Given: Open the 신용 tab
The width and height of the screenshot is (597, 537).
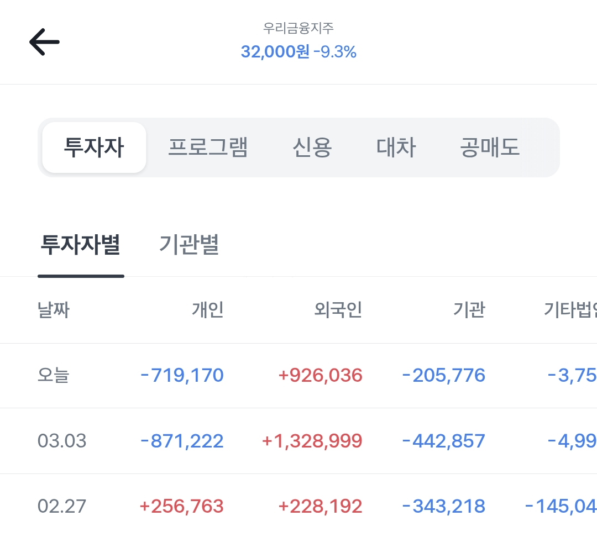Looking at the screenshot, I should tap(312, 148).
